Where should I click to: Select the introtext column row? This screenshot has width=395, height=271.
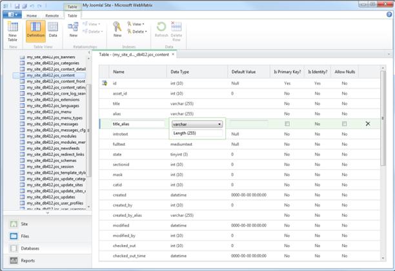[239, 134]
